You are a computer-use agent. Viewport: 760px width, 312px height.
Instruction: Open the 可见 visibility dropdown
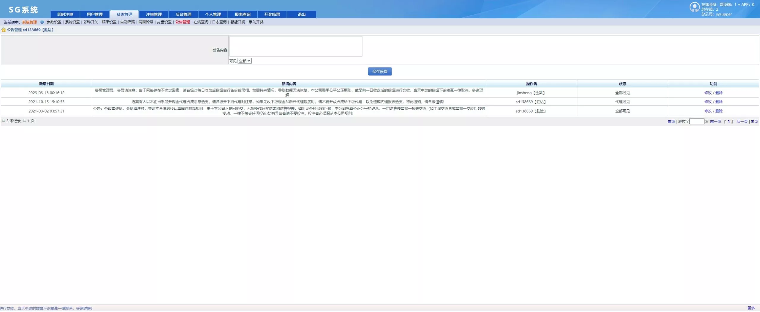pyautogui.click(x=244, y=61)
